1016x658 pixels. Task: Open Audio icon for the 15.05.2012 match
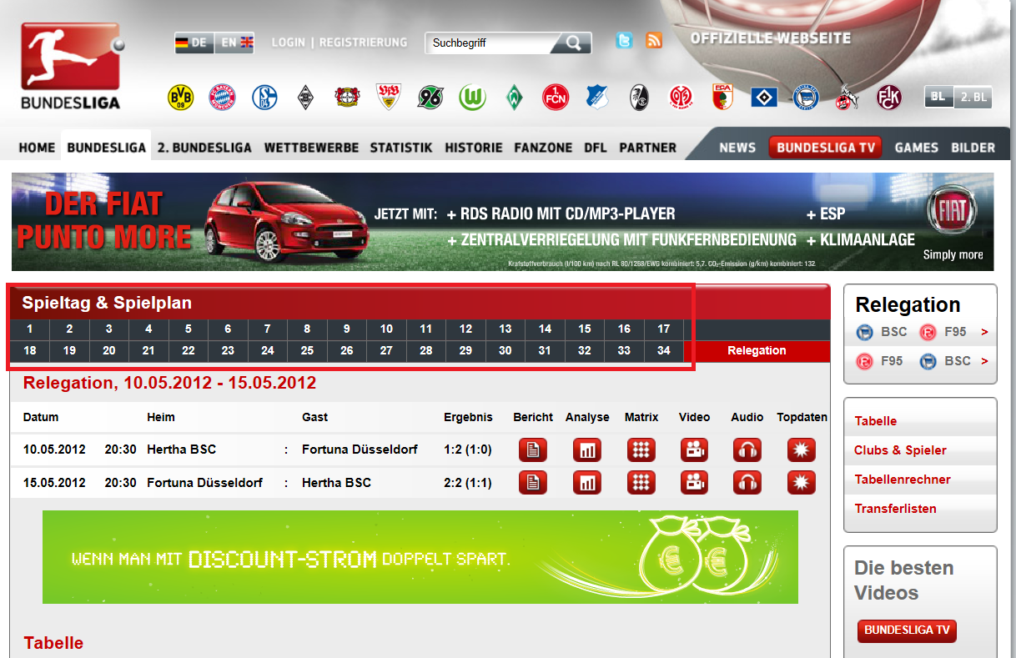pos(747,483)
